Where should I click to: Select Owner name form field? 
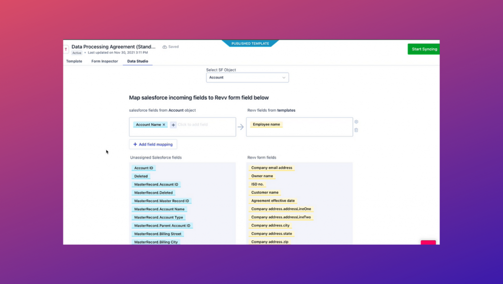tap(262, 176)
